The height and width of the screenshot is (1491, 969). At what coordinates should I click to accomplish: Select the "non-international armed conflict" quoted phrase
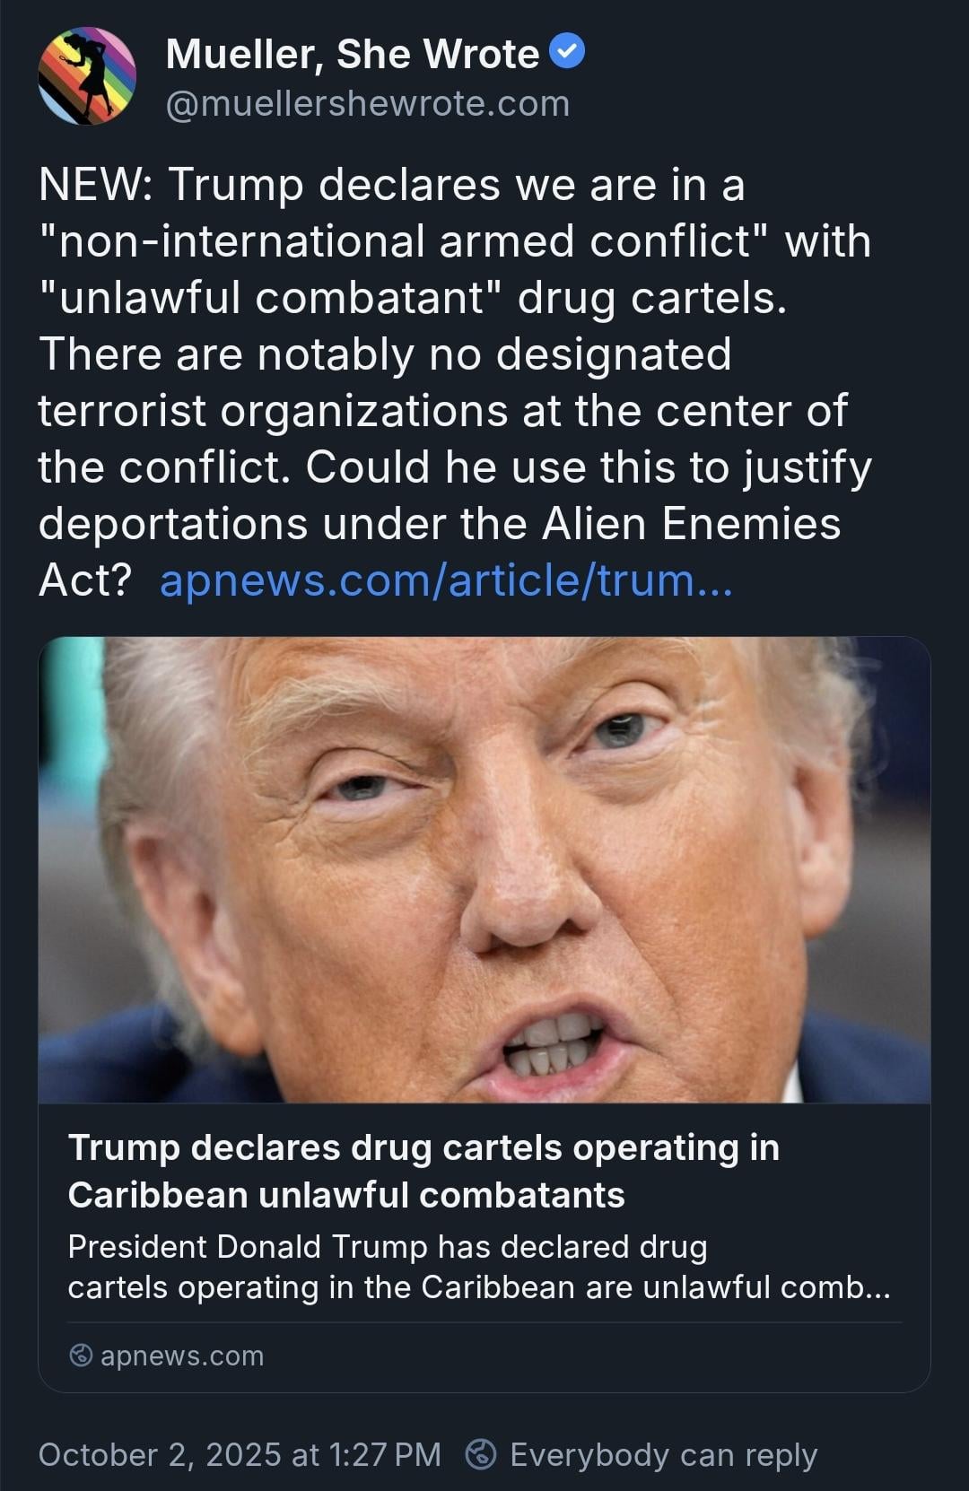(x=404, y=241)
